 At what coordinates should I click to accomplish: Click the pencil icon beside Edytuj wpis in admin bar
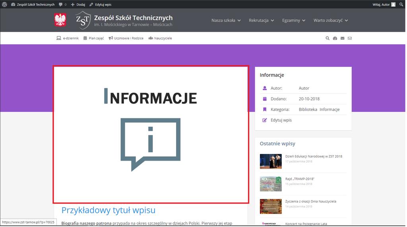(x=91, y=4)
